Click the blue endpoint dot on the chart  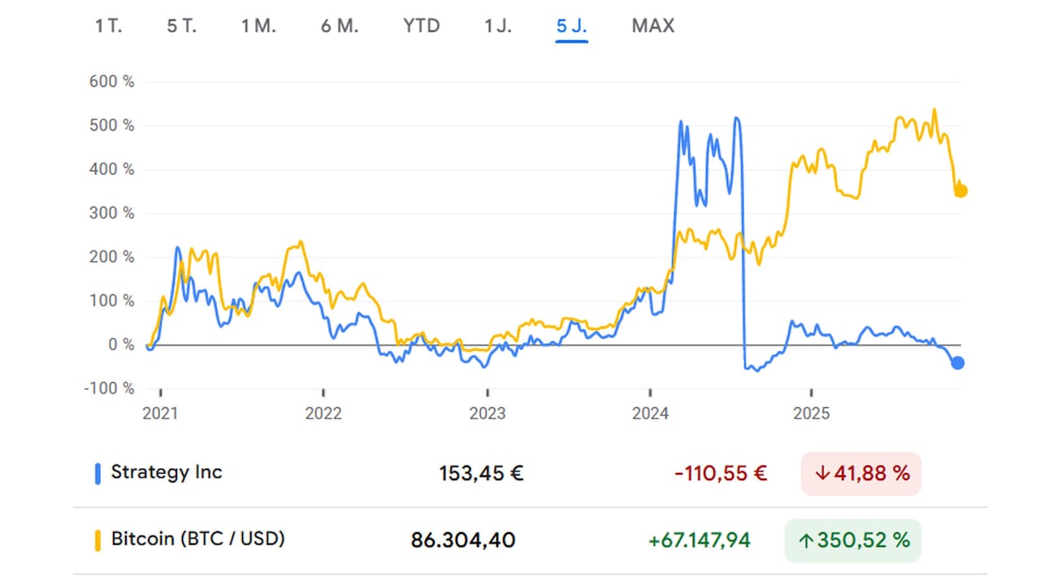[x=957, y=363]
